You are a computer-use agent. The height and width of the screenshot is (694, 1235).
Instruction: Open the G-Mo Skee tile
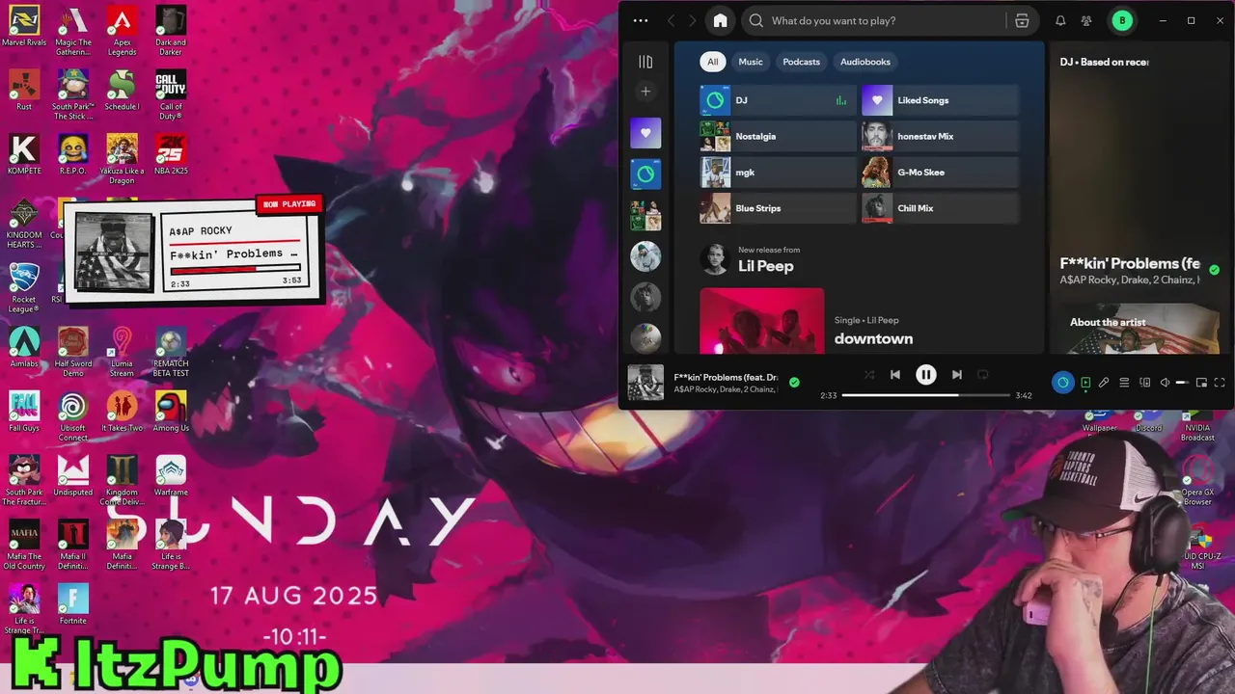(940, 173)
